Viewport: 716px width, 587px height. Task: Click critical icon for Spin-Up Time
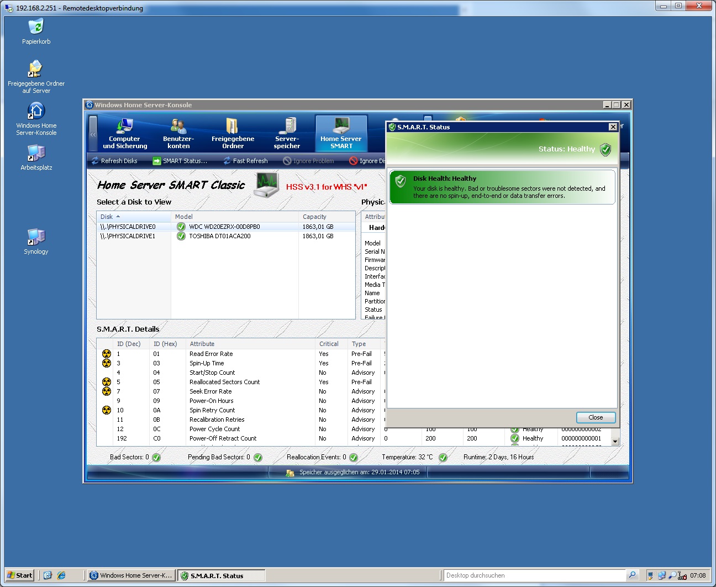107,363
